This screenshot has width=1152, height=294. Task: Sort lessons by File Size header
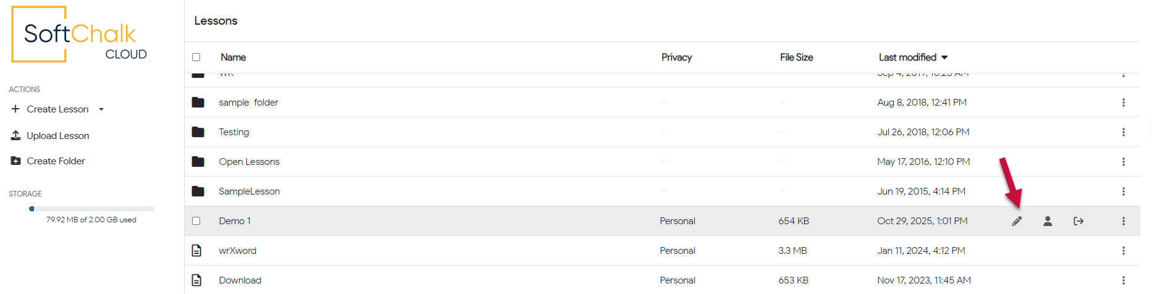pos(796,57)
